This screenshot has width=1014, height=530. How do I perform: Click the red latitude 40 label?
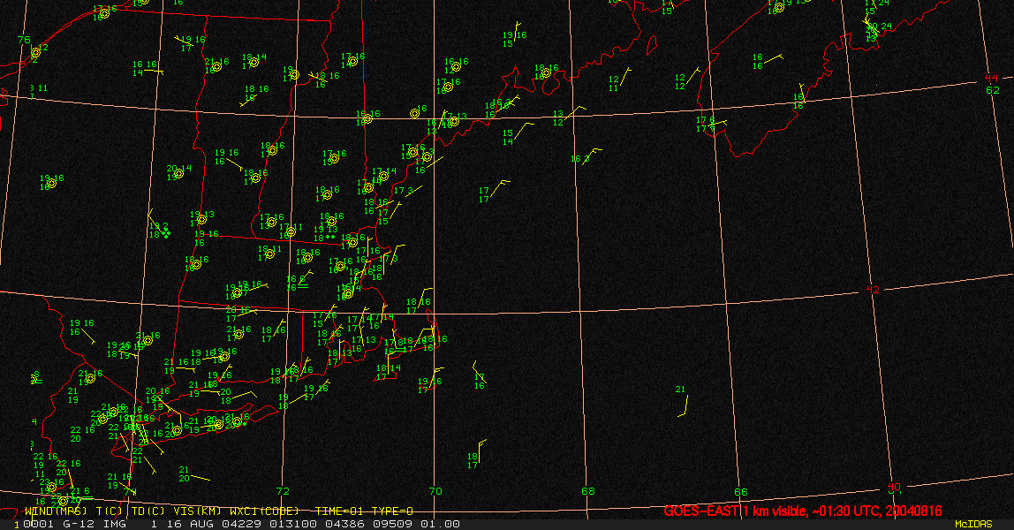894,486
